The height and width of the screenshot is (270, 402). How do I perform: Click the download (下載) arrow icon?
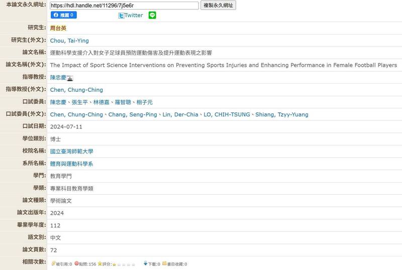click(146, 263)
